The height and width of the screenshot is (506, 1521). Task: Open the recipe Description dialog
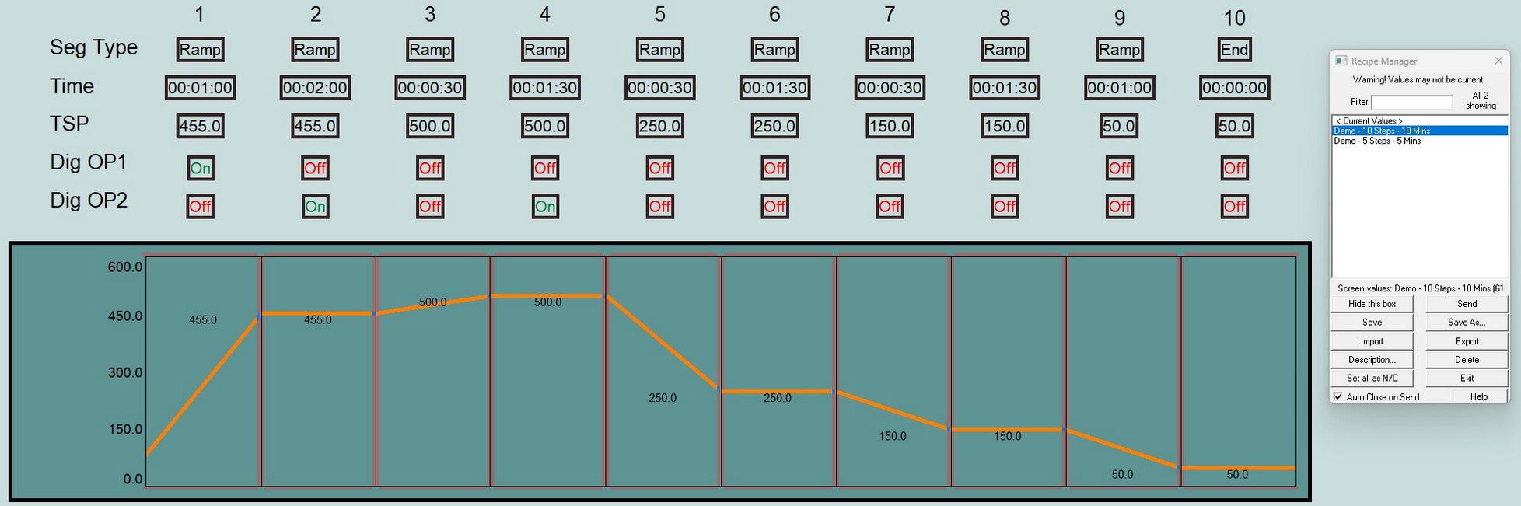pos(1372,360)
